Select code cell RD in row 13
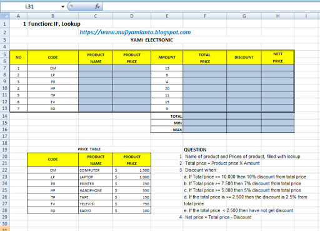320x231 pixels. pyautogui.click(x=52, y=108)
